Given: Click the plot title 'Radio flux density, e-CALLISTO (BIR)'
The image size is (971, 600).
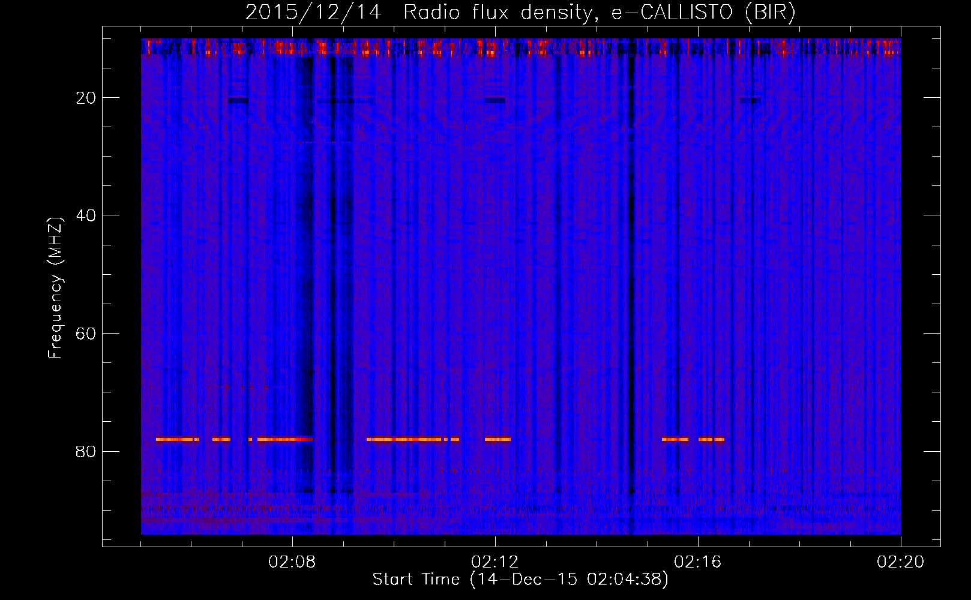Looking at the screenshot, I should [x=599, y=13].
